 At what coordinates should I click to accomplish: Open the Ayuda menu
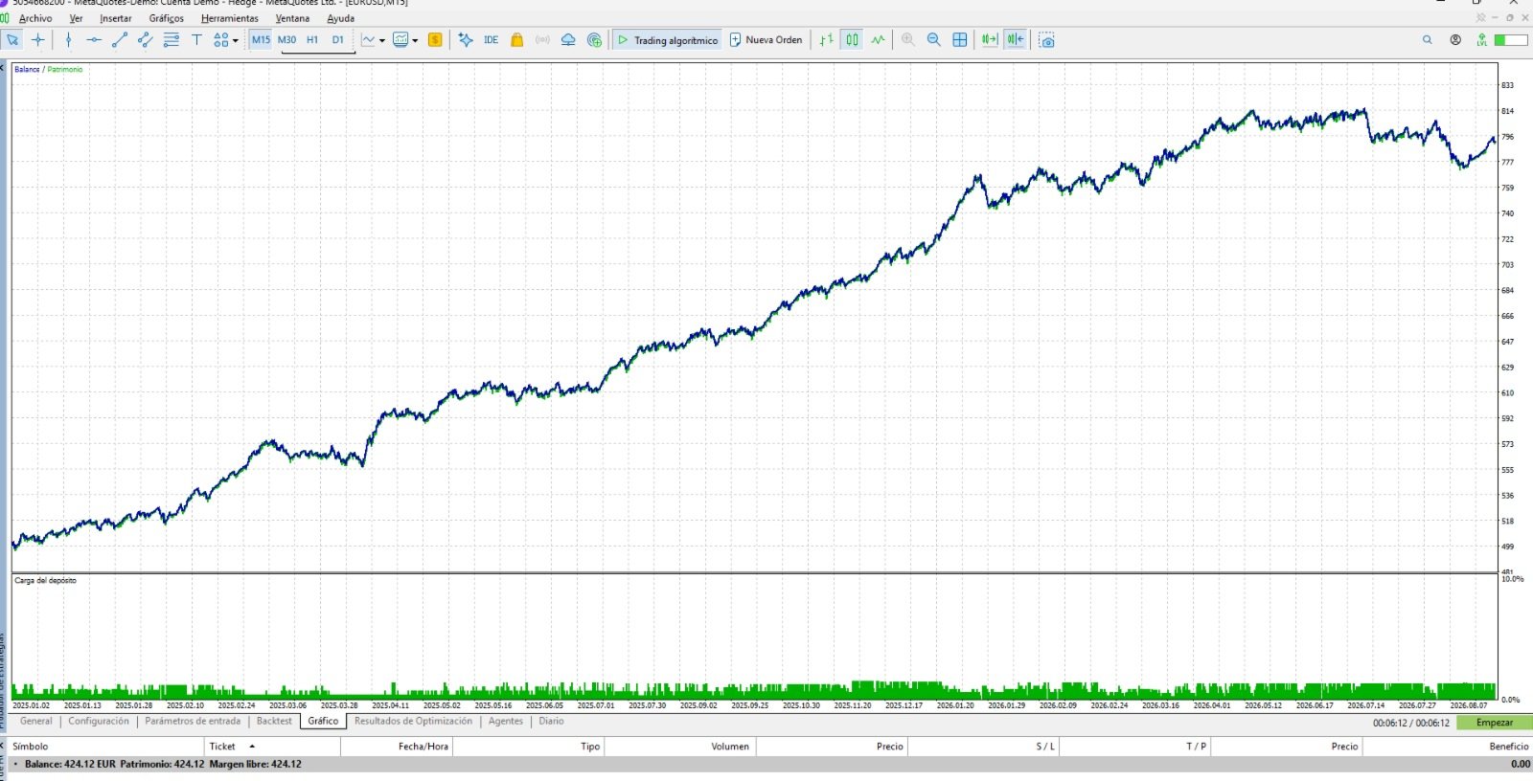(x=340, y=18)
